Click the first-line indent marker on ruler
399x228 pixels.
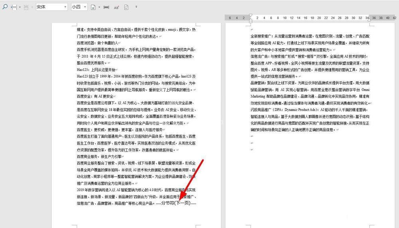pos(251,15)
